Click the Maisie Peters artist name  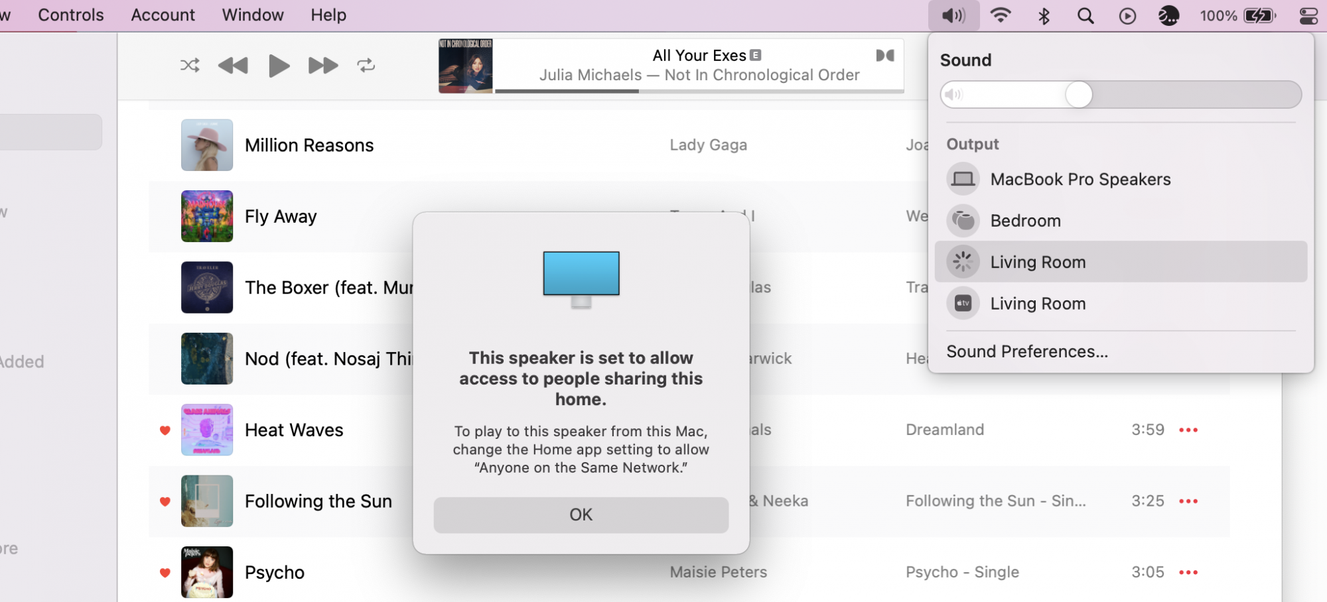[718, 572]
